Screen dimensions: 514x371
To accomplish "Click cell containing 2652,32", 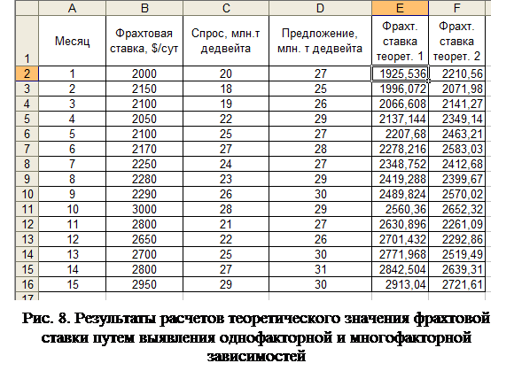I will [x=456, y=209].
